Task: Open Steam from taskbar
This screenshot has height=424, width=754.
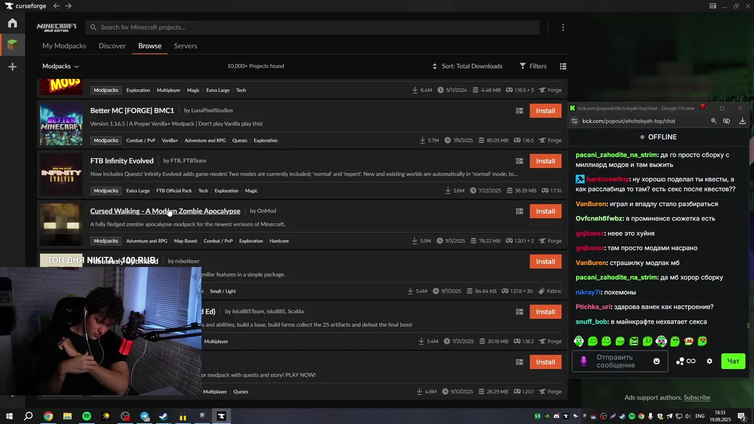Action: (x=164, y=416)
